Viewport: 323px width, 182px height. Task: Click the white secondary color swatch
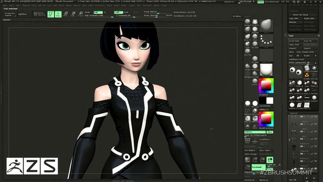[x=270, y=101]
